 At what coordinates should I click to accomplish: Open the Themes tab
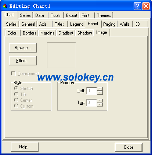click(x=104, y=15)
